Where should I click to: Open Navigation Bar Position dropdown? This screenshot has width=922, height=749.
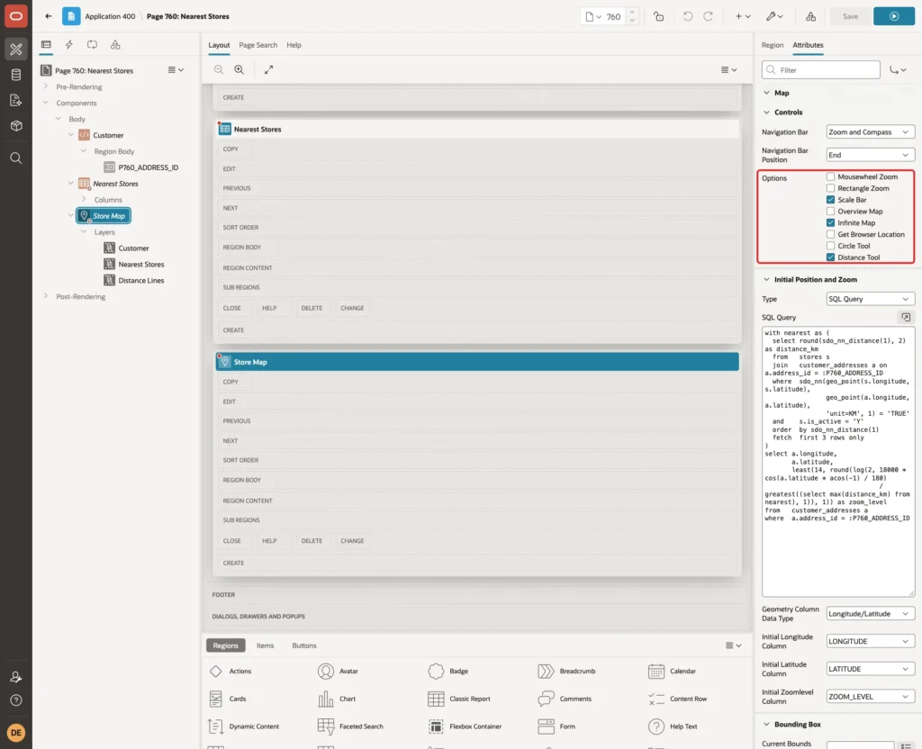pos(870,155)
